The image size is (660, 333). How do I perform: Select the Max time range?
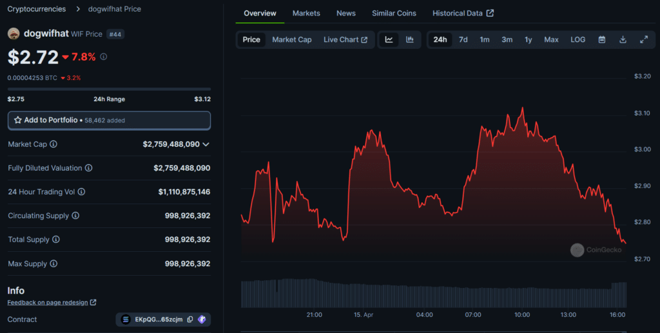click(551, 40)
